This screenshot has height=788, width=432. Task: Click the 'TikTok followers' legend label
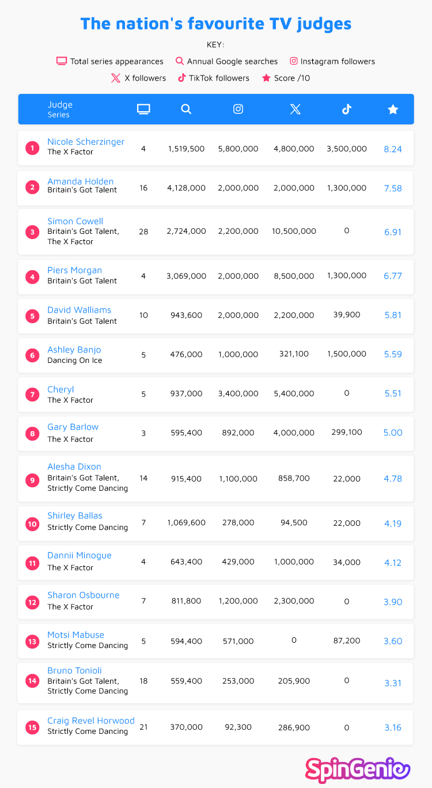tap(219, 78)
